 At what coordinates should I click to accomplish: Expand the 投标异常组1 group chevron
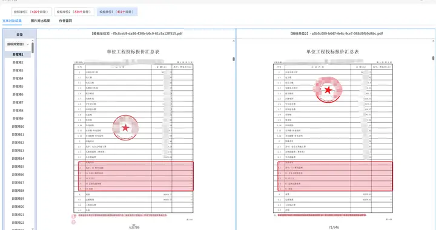pos(27,44)
